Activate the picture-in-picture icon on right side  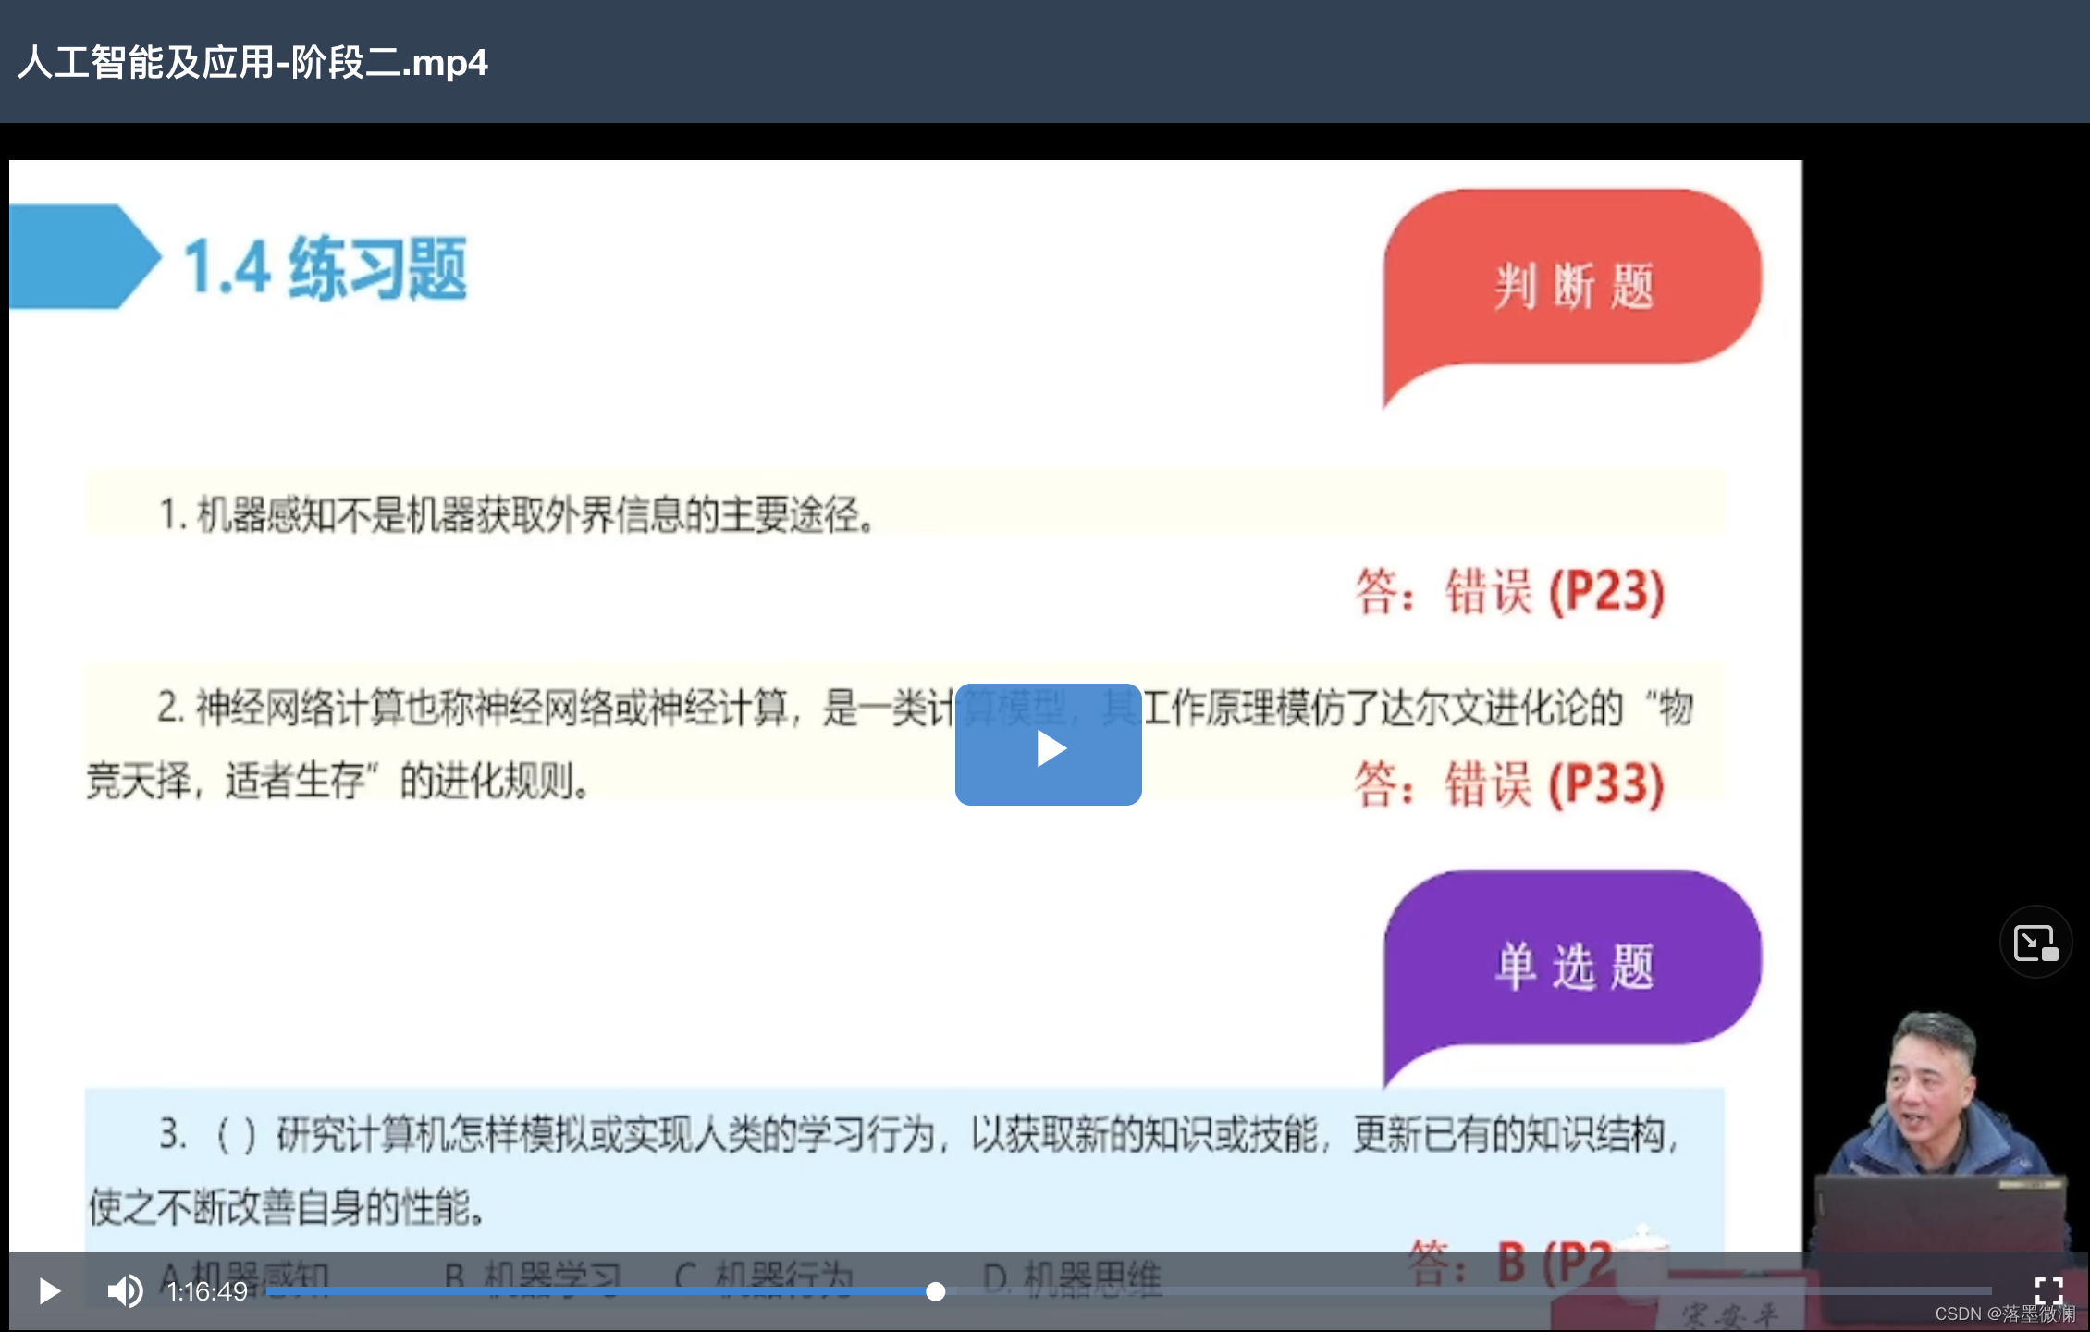tap(2035, 943)
